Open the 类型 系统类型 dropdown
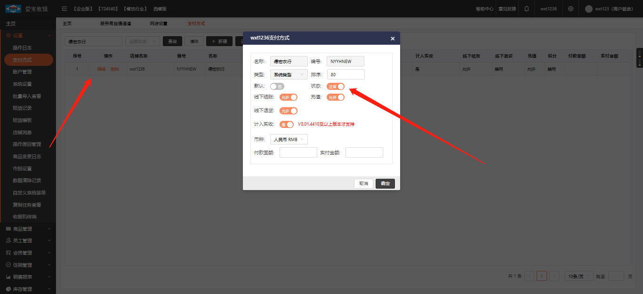The height and width of the screenshot is (294, 643). point(289,74)
